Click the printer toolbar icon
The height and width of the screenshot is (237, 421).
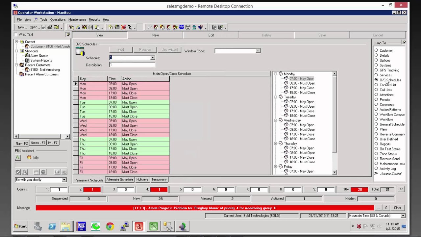point(50,27)
